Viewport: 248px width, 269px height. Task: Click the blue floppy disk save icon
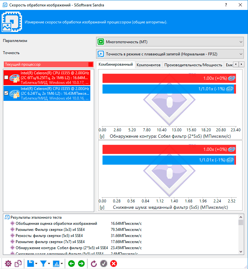pyautogui.click(x=31, y=264)
